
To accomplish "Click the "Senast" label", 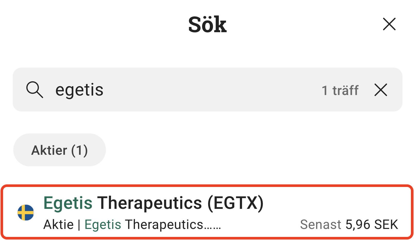I will click(x=321, y=225).
